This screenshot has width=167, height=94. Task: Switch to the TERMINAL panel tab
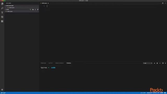coord(69,63)
